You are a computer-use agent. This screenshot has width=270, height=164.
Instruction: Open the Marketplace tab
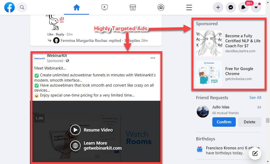click(132, 7)
